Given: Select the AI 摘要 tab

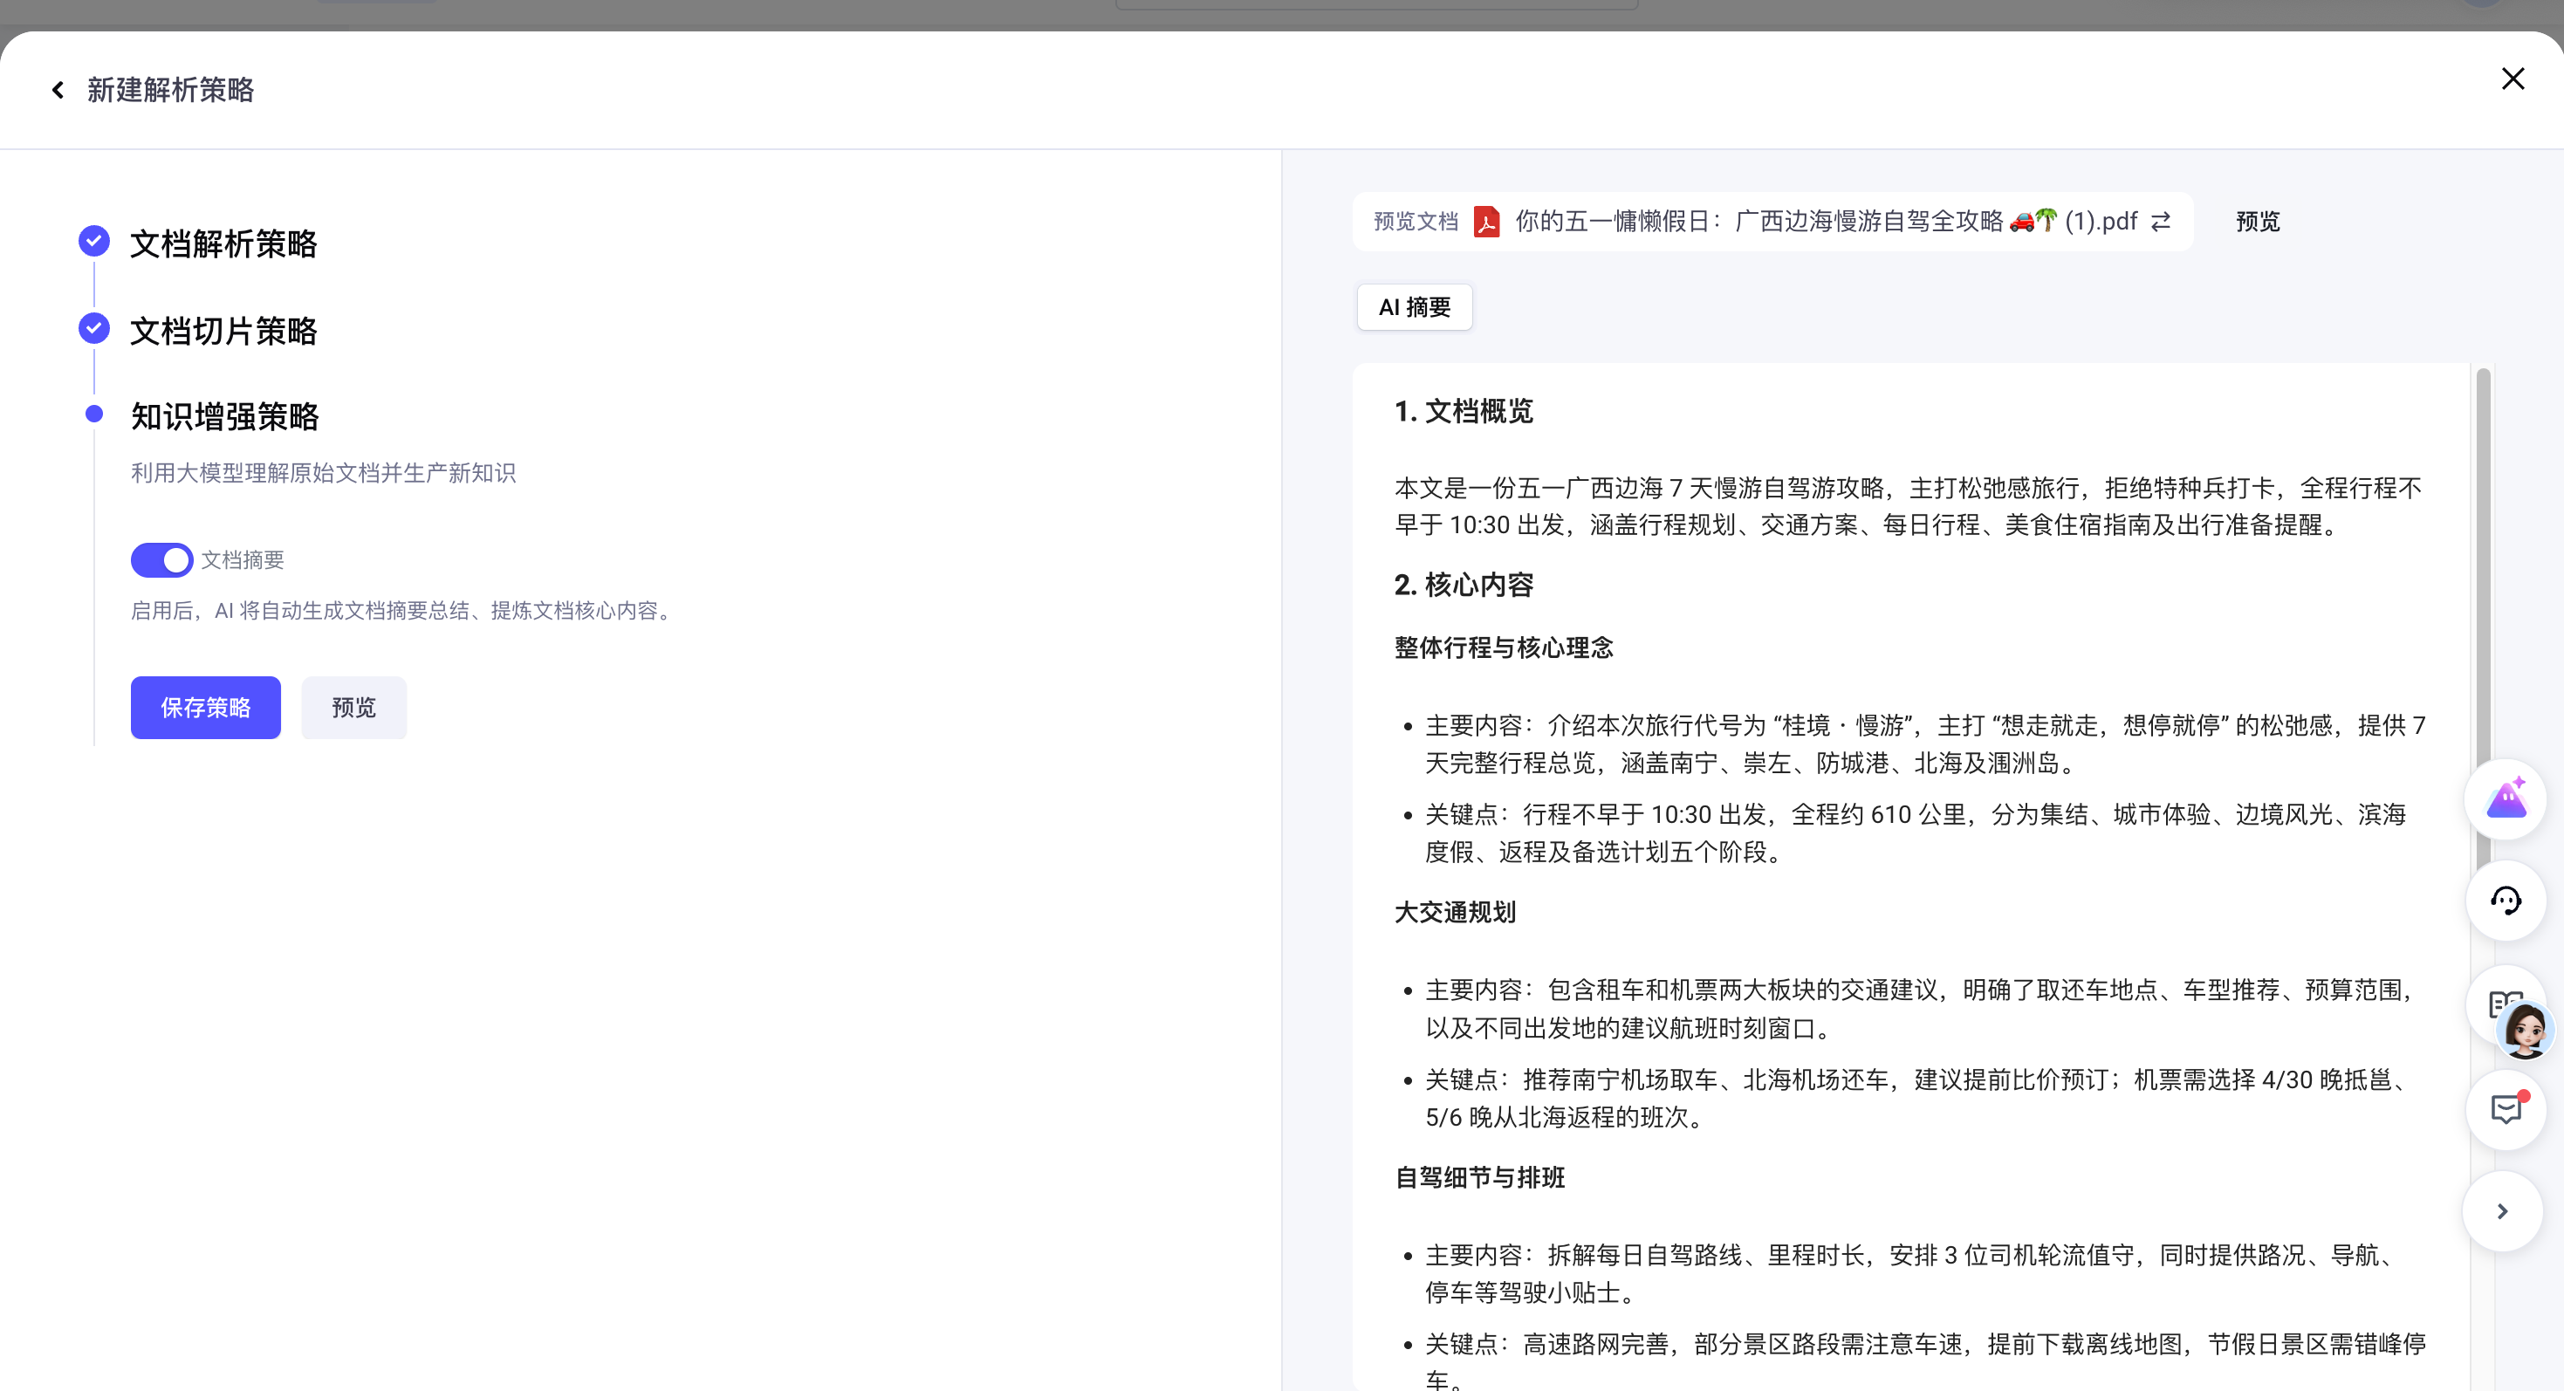Looking at the screenshot, I should 1415,307.
